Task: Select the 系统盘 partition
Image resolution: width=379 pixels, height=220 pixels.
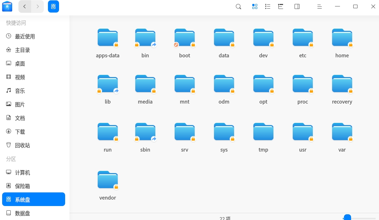Action: (x=22, y=200)
